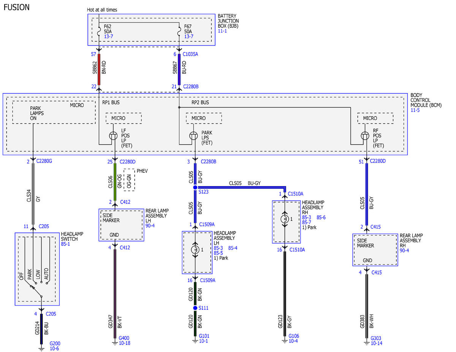Click ground reference G303
Viewport: 456px width, 352px height.
(376, 338)
